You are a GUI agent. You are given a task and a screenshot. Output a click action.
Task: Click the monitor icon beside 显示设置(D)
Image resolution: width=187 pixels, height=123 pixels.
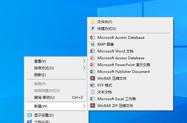click(x=29, y=115)
